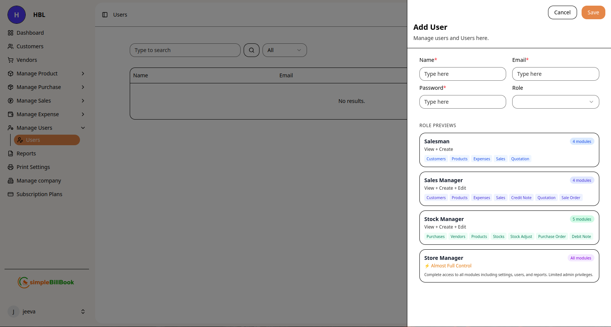Cancel the Add User form
Screen dimensions: 611x327
tap(562, 12)
